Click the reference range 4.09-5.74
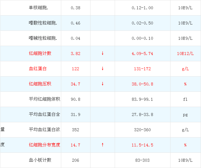Image resolution: width=201 pixels, height=168 pixels. (x=142, y=54)
